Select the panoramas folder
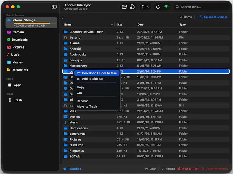The image size is (233, 174). (x=146, y=134)
